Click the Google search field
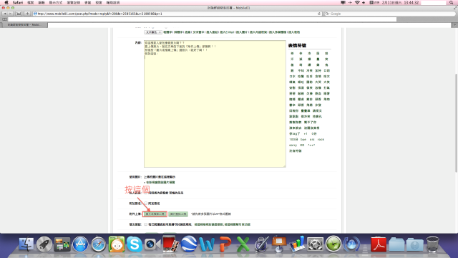 point(389,14)
